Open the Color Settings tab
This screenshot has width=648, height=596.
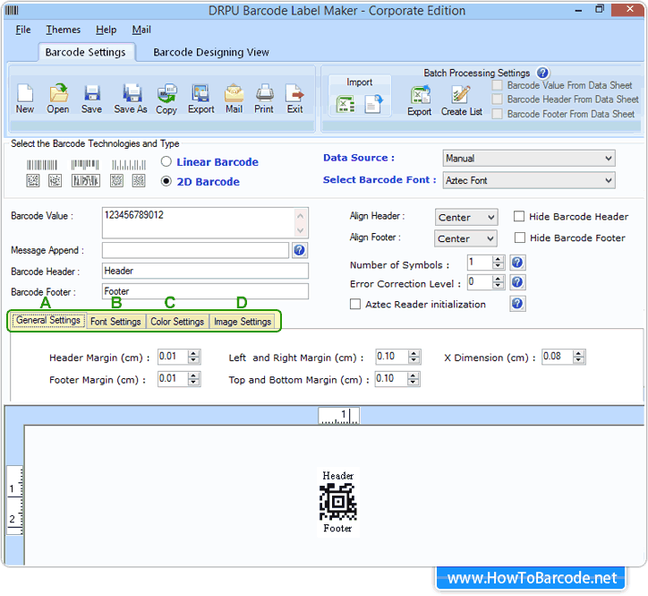click(x=177, y=321)
